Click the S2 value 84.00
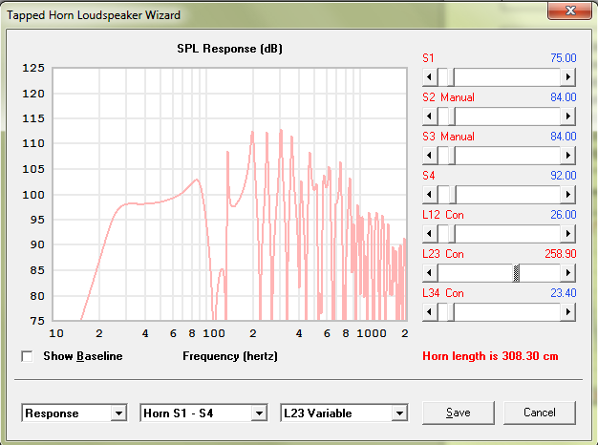Image resolution: width=598 pixels, height=445 pixels. (x=564, y=97)
